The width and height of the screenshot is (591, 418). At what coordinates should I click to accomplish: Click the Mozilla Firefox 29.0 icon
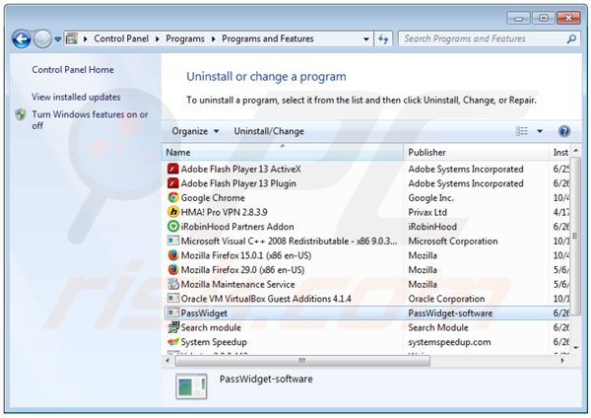[x=173, y=269]
